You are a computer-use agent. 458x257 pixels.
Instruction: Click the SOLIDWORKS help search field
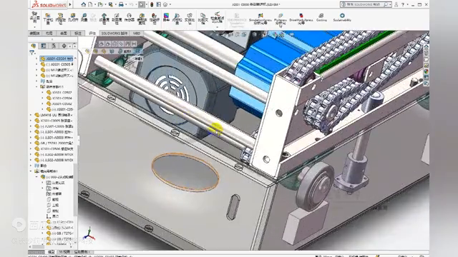(365, 4)
